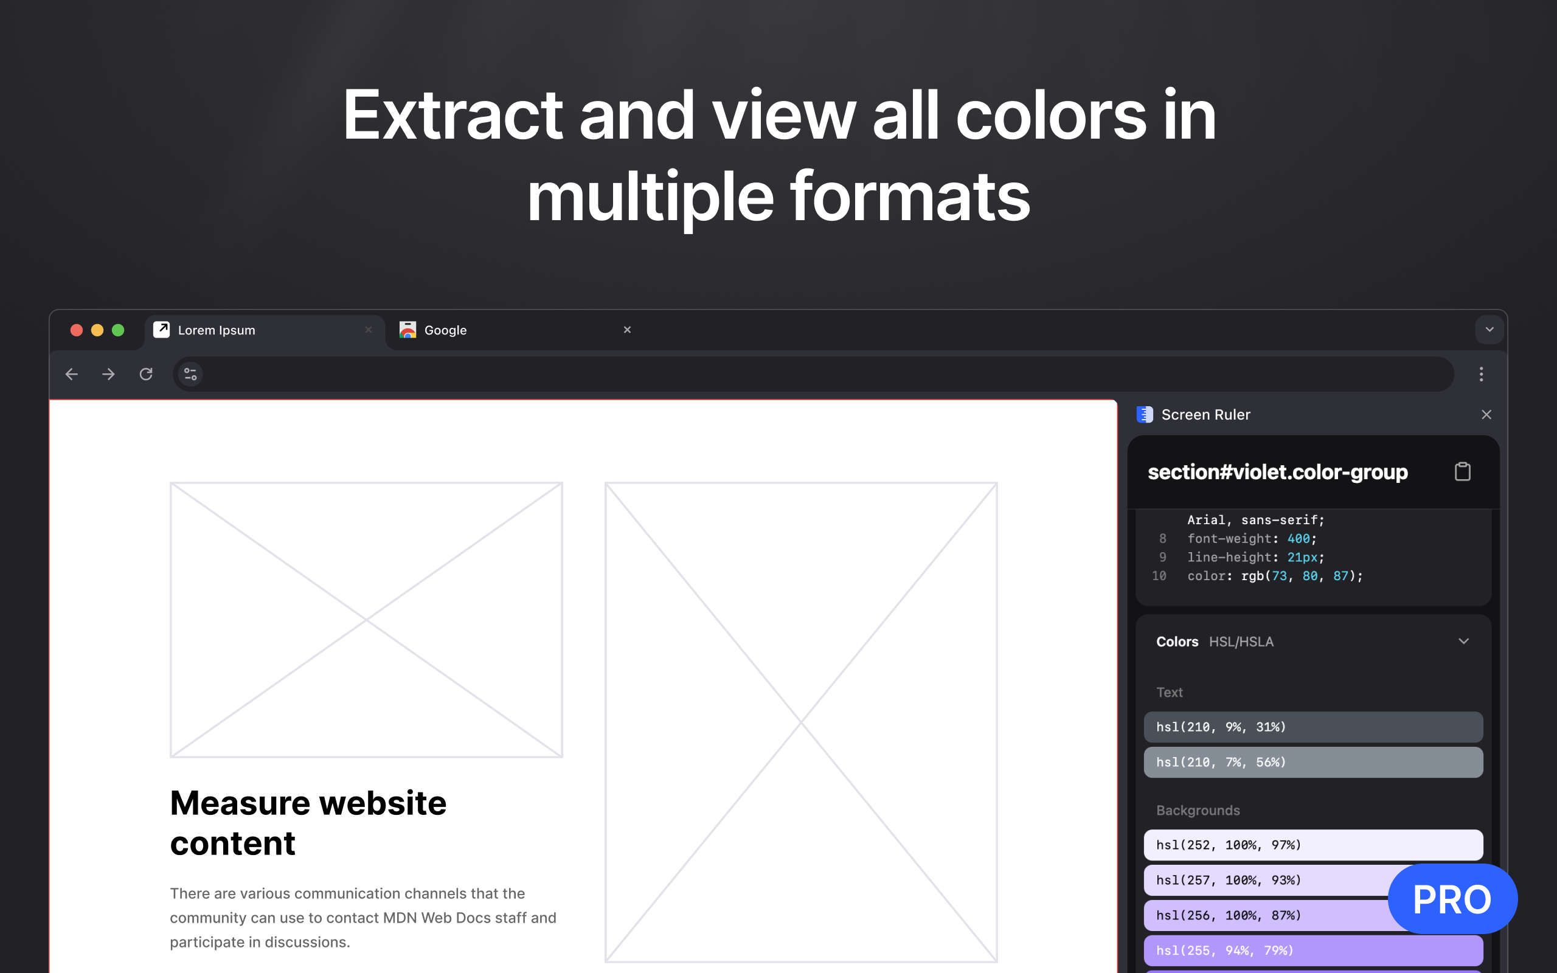Open the HSL/HSLA format selector

point(1241,642)
